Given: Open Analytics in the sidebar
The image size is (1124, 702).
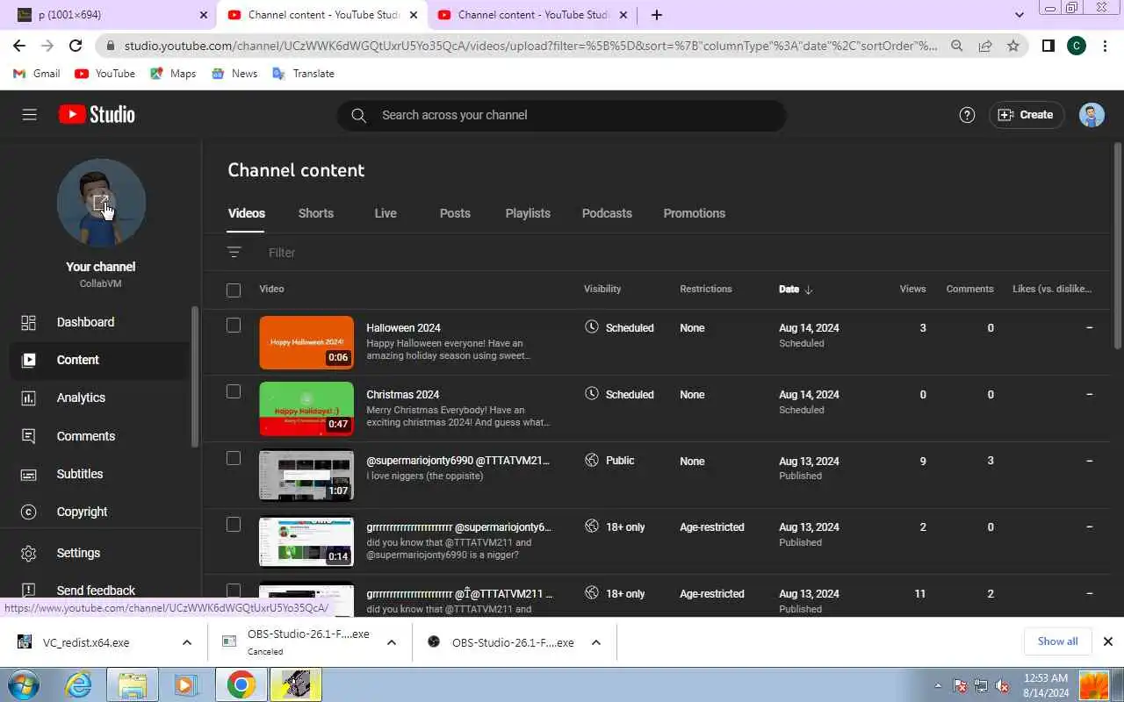Looking at the screenshot, I should pos(101,398).
